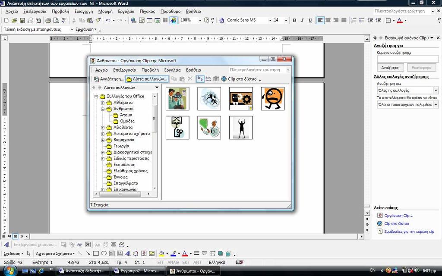The image size is (442, 276).
Task: Apply bulleted list formatting
Action: pyautogui.click(x=362, y=20)
